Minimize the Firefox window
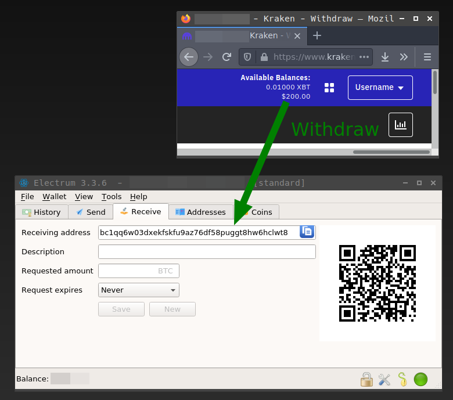Screen dimensions: 453x400 [x=402, y=19]
